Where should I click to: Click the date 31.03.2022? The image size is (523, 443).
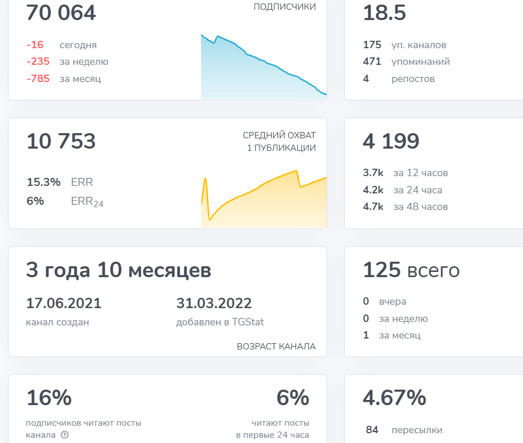[x=214, y=304]
